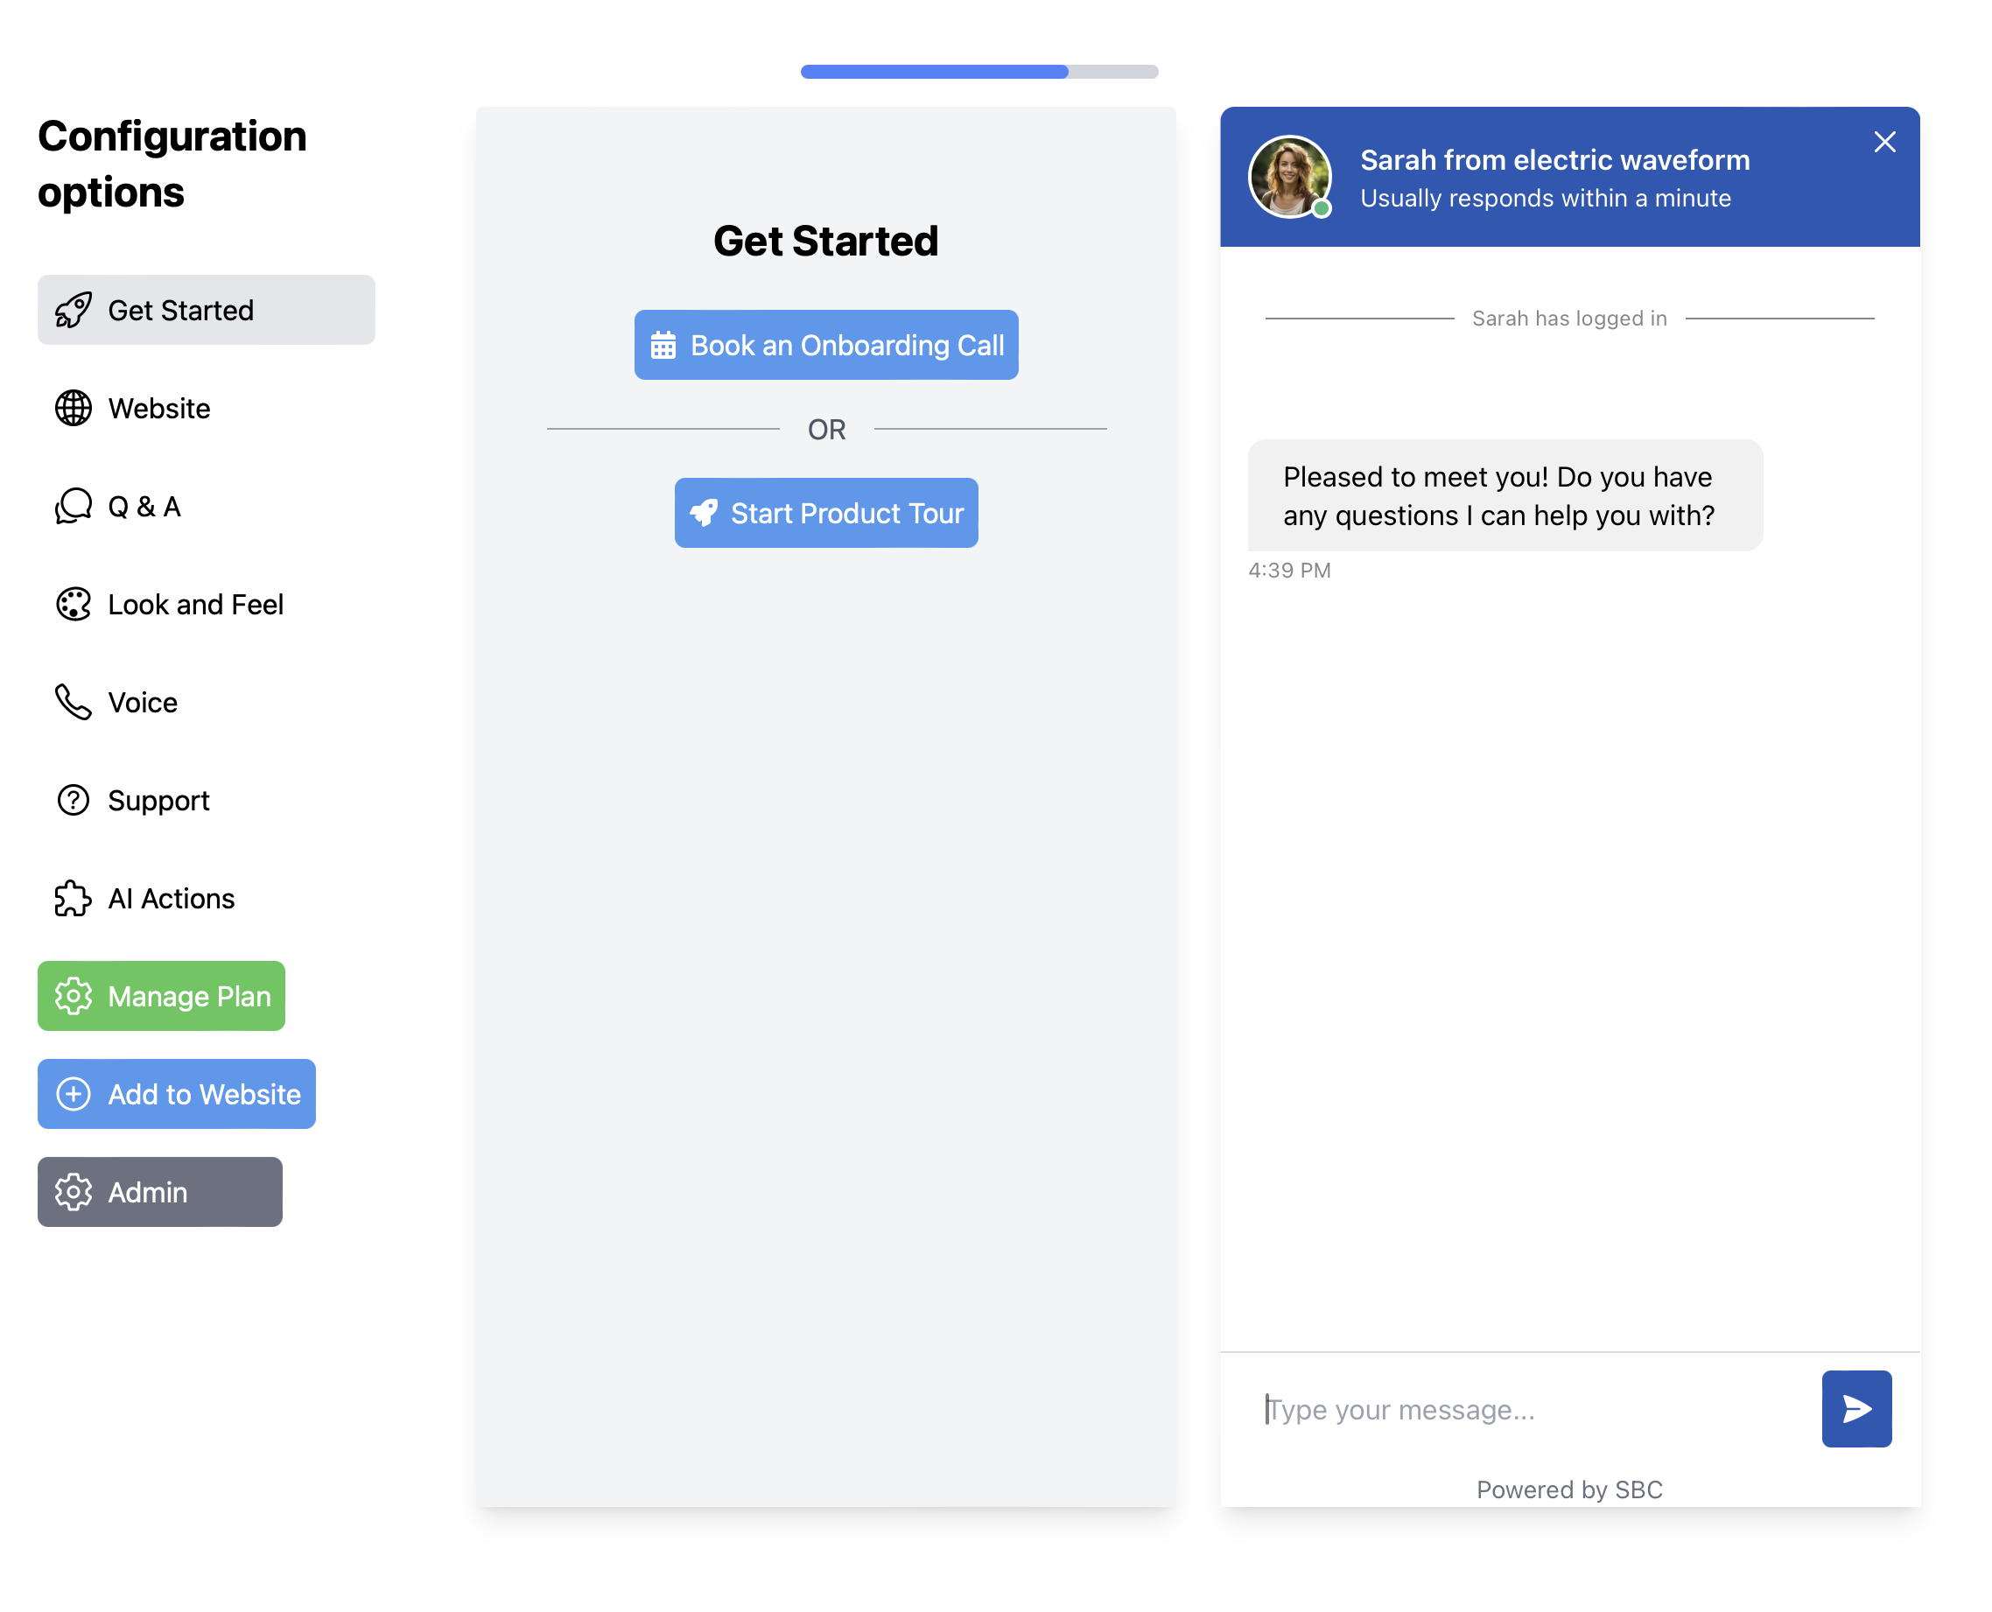Click the Powered by SBC link
The height and width of the screenshot is (1612, 1992).
(1569, 1489)
